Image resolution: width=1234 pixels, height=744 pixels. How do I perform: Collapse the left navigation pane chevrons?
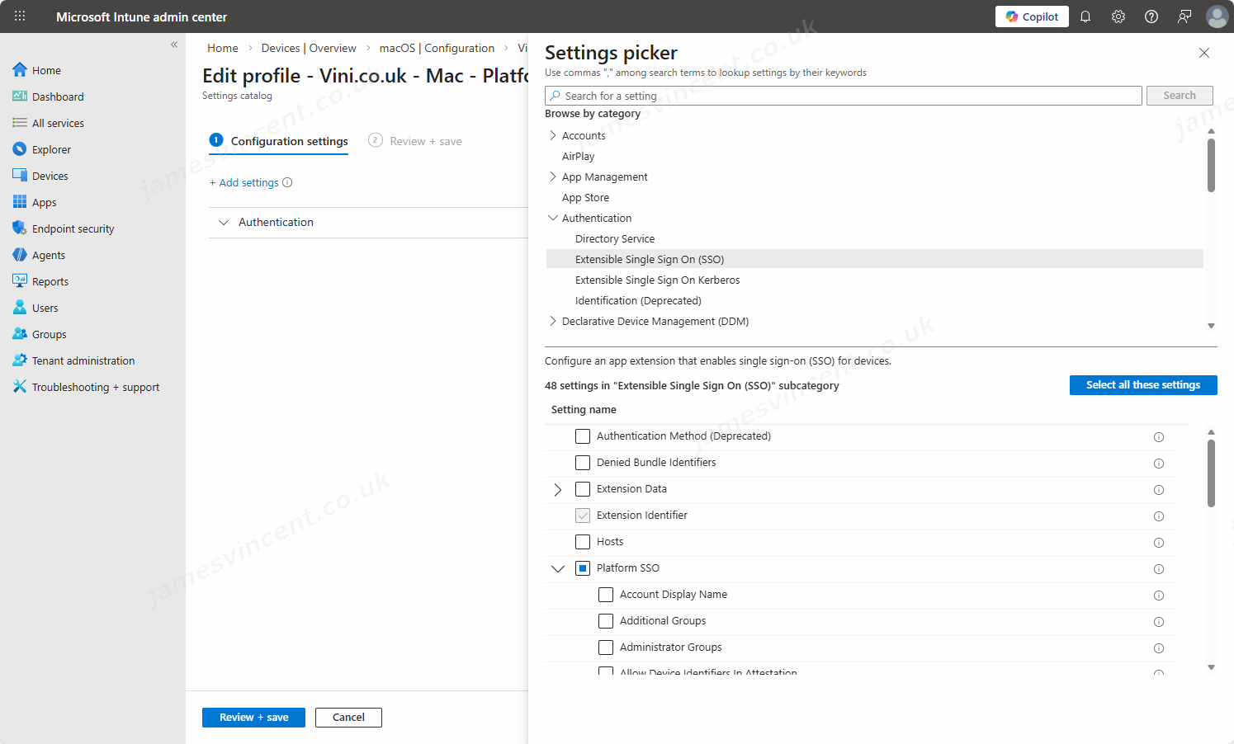tap(174, 45)
